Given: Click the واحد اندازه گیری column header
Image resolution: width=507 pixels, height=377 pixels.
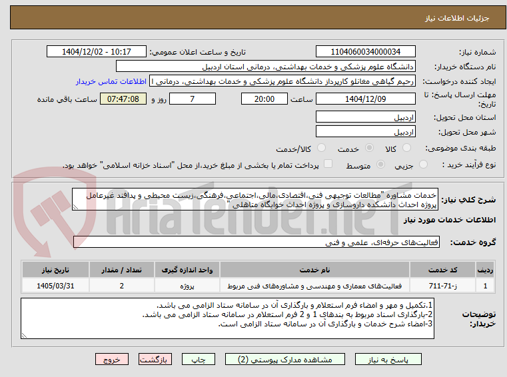Looking at the screenshot, I should (187, 270).
